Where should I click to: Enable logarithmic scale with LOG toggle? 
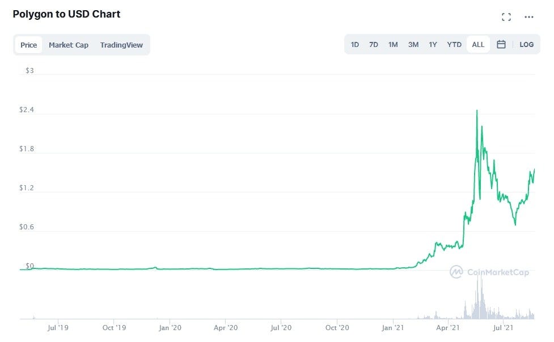527,44
